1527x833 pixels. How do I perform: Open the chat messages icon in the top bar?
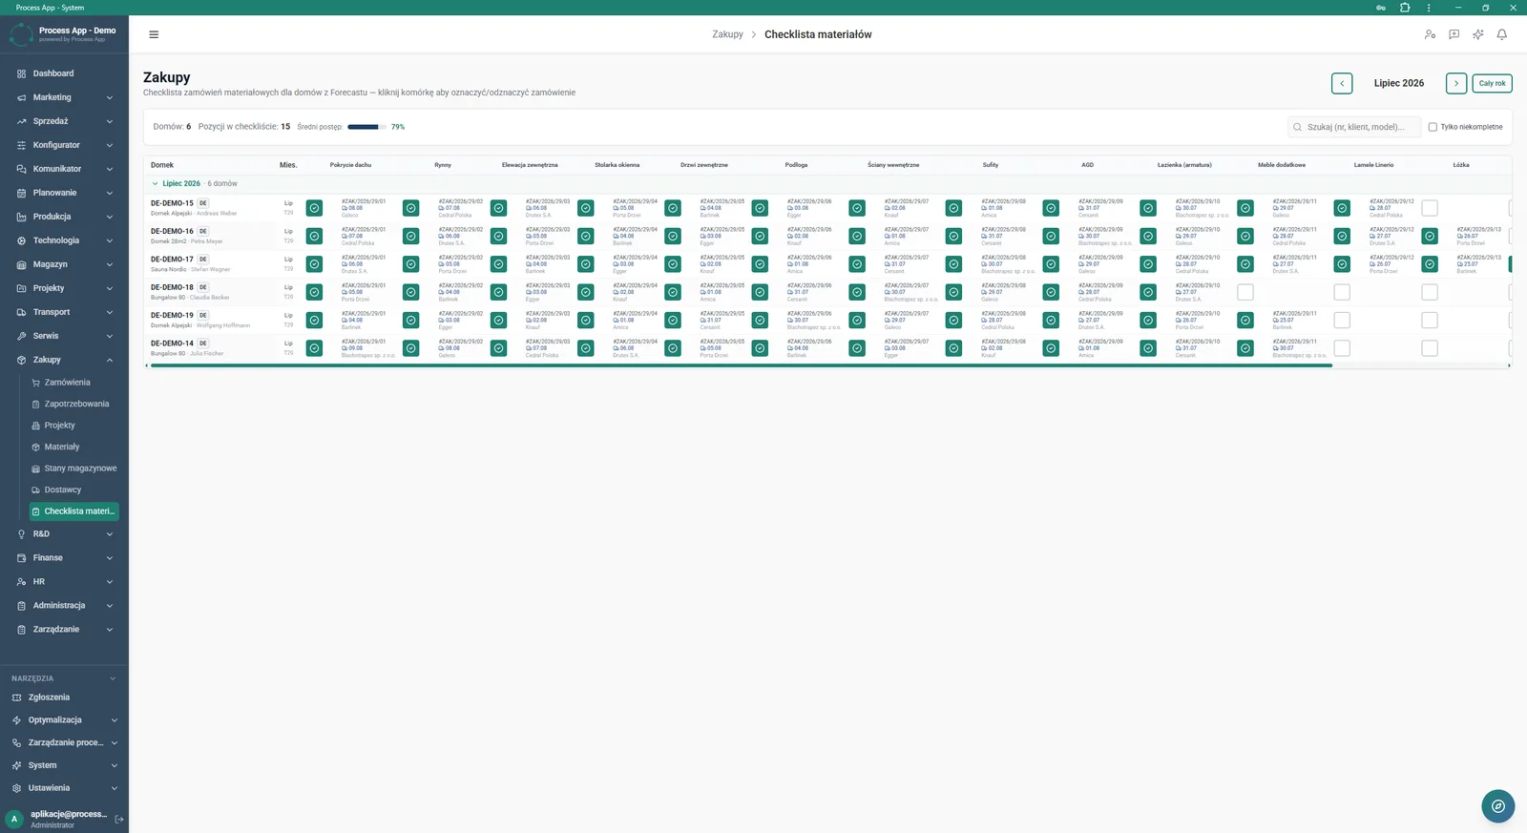click(x=1454, y=34)
